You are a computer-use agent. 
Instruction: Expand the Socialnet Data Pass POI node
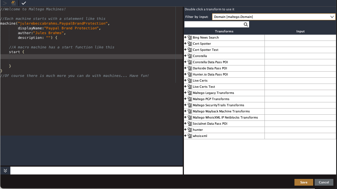click(185, 124)
